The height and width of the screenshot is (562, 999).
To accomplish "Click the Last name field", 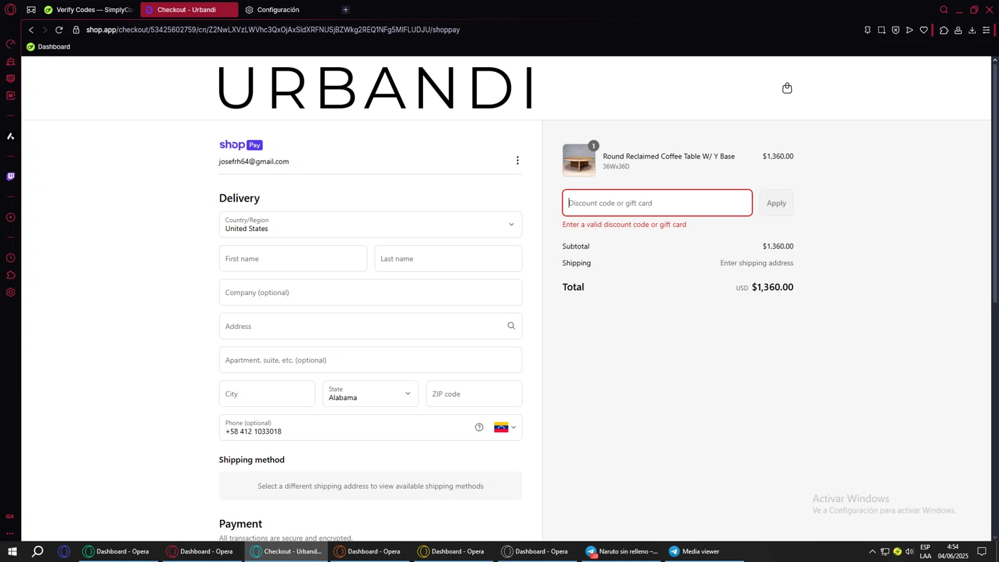I will click(x=448, y=258).
